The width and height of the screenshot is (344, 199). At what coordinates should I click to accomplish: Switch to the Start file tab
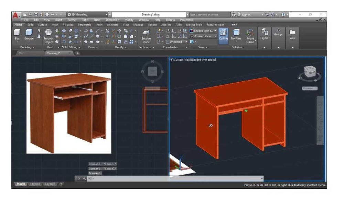(21, 53)
